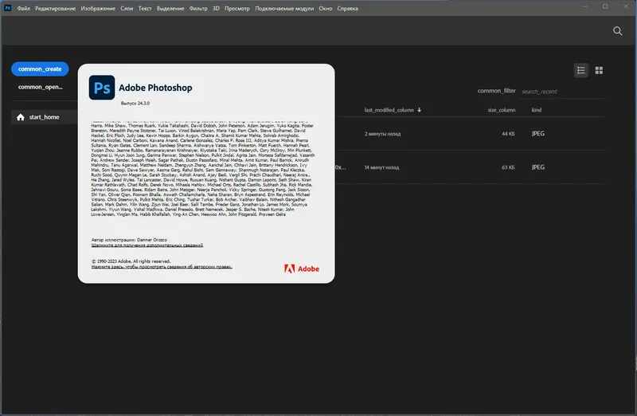Select start_home in the sidebar
Image resolution: width=637 pixels, height=416 pixels.
[44, 117]
